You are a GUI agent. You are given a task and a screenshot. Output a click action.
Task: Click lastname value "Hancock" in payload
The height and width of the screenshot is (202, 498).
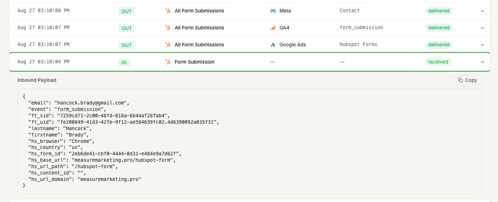click(x=76, y=128)
